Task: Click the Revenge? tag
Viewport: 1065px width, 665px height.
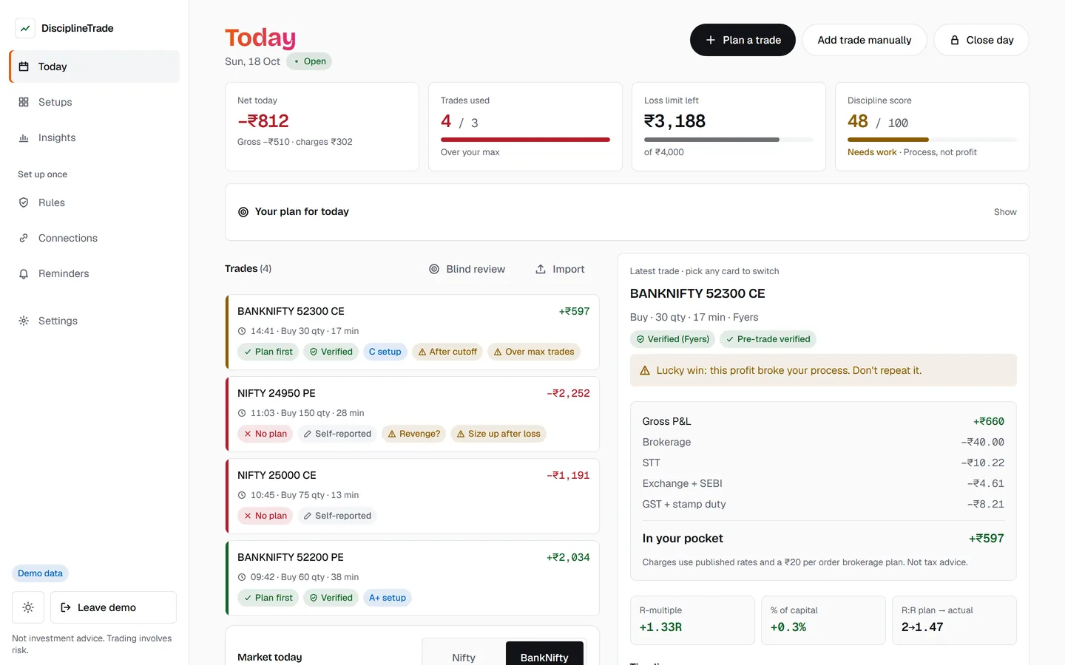Action: pyautogui.click(x=413, y=434)
